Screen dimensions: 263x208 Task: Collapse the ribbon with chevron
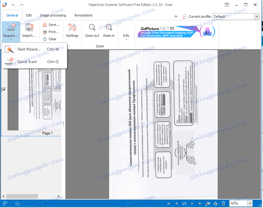click(x=176, y=17)
